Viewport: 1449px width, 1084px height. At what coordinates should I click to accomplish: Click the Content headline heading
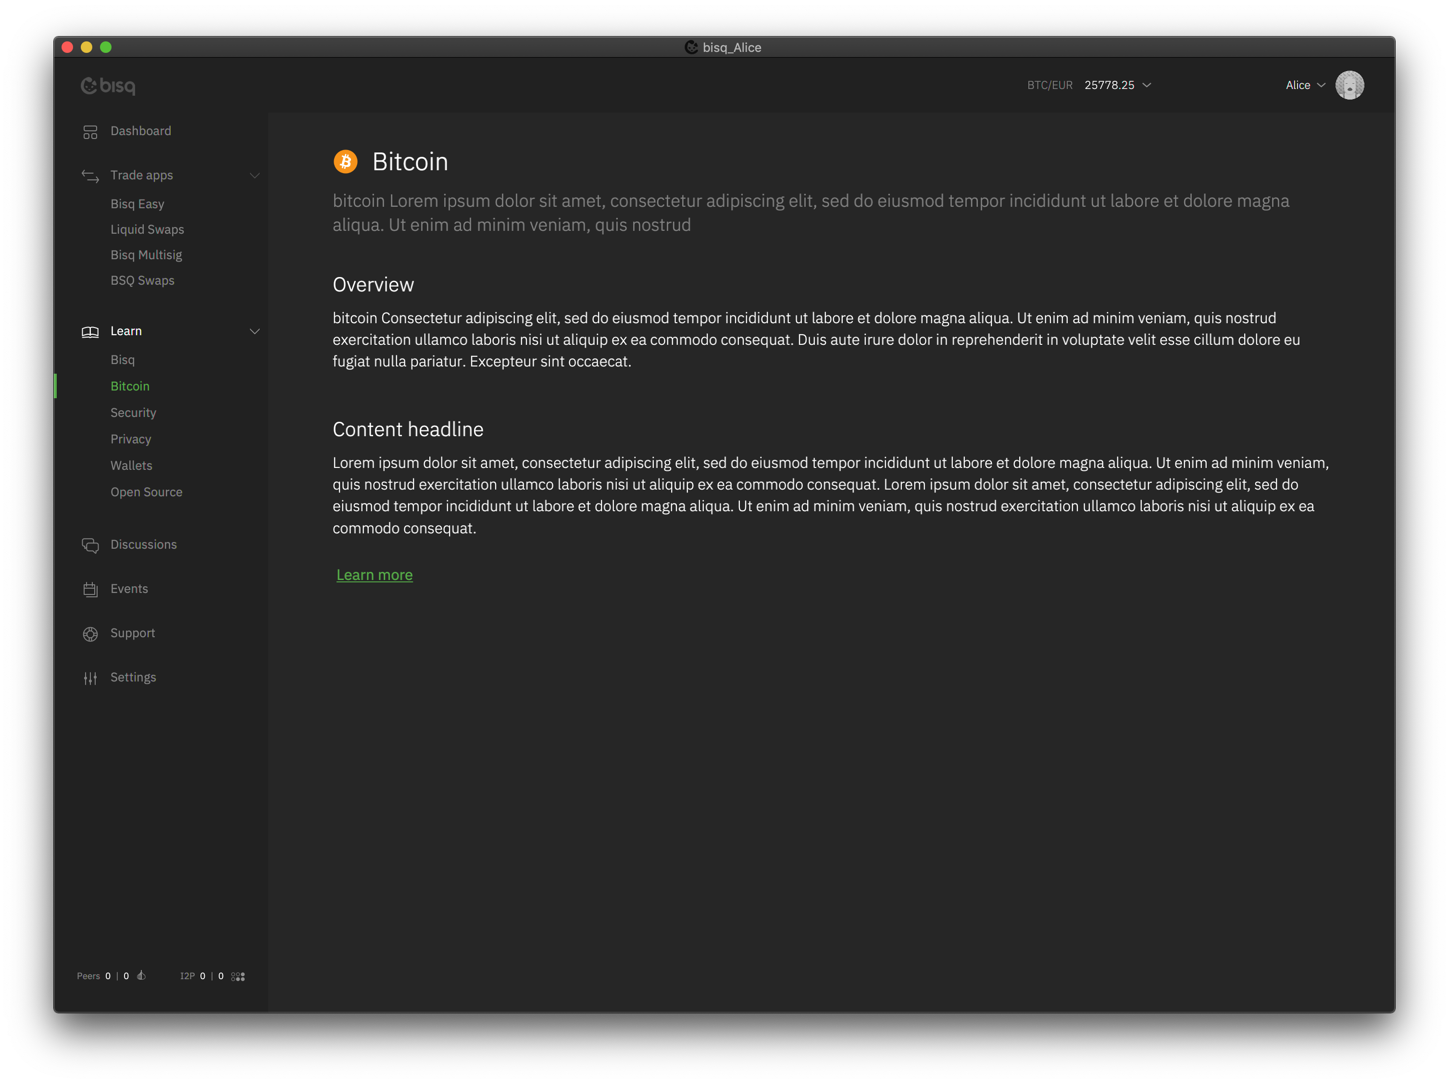click(408, 429)
